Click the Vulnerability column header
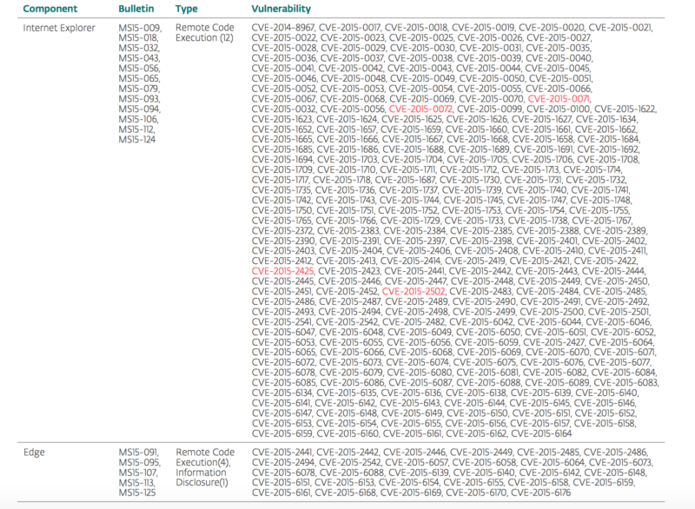695x509 pixels. point(282,7)
